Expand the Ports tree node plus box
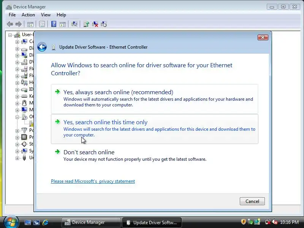 point(17,131)
